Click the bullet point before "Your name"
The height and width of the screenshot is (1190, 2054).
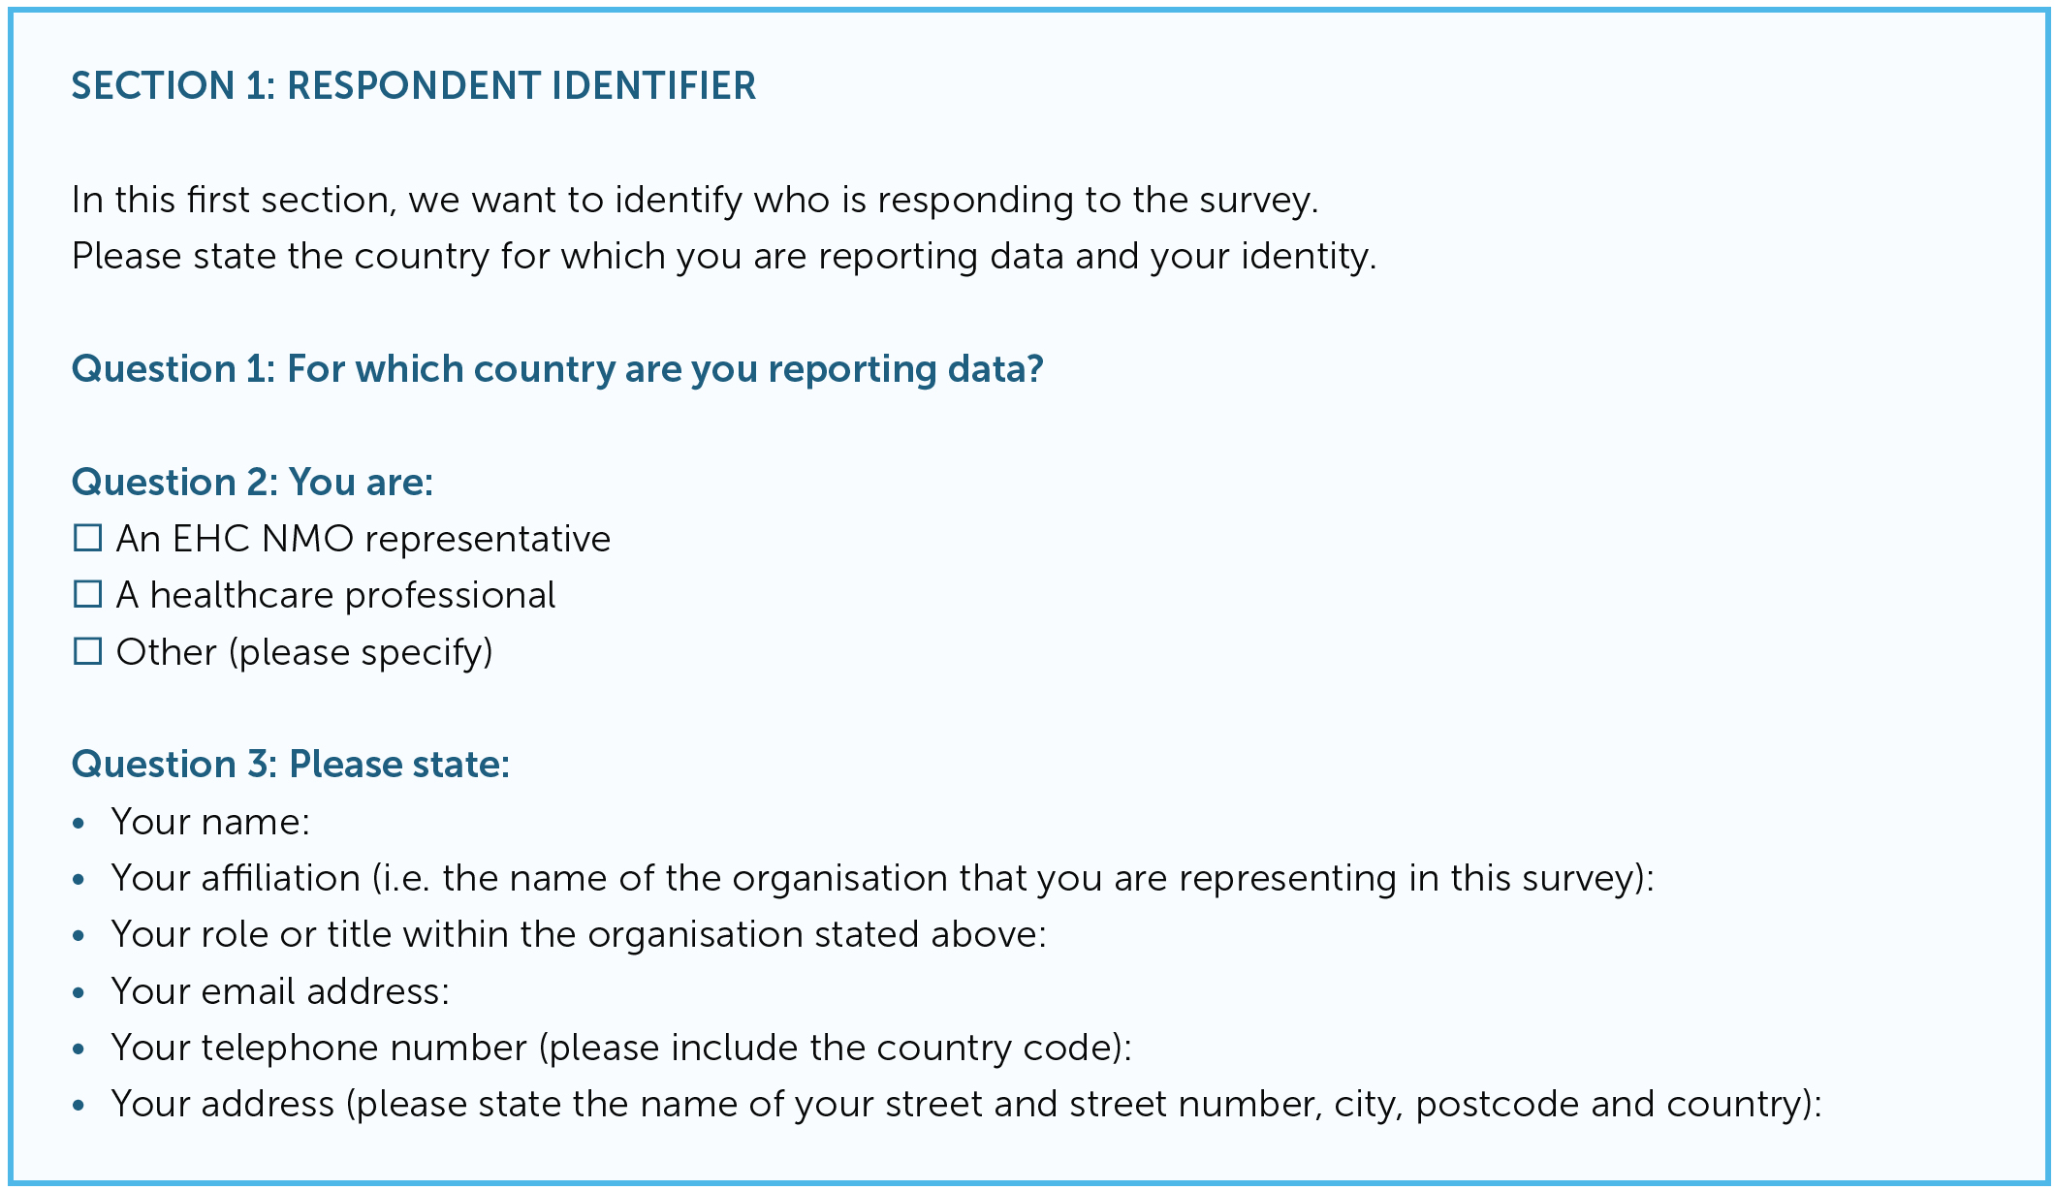(79, 824)
